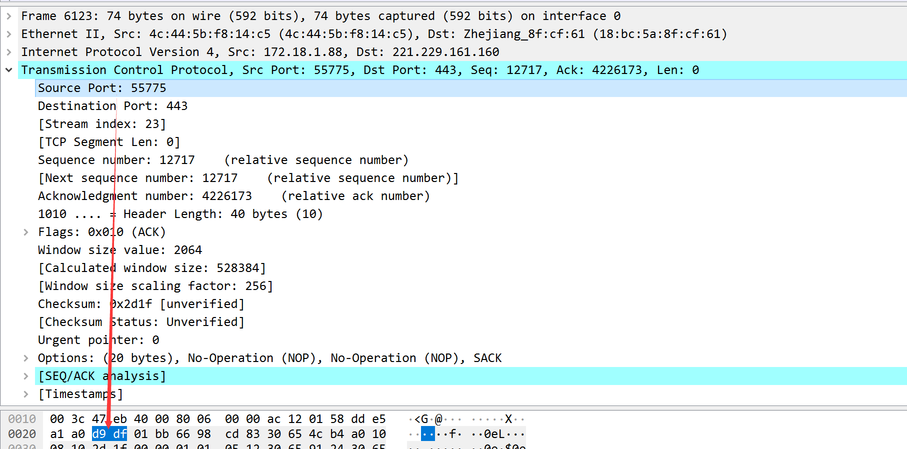Select the [Calculated window size: 528384] row

471,268
